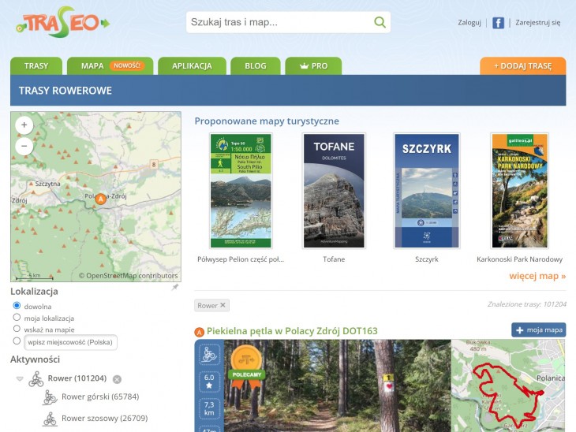Screen dimensions: 576x432
Task: Click the route activity type icon
Action: pos(208,355)
